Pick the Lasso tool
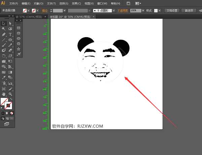The height and width of the screenshot is (155, 202). [10, 29]
